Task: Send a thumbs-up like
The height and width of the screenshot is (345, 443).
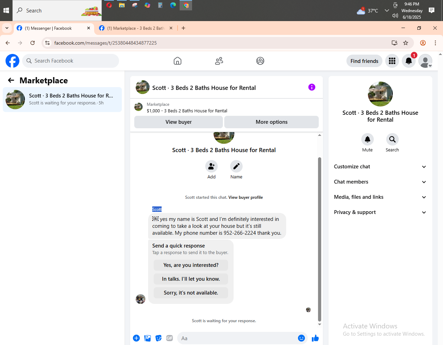Action: pyautogui.click(x=315, y=338)
